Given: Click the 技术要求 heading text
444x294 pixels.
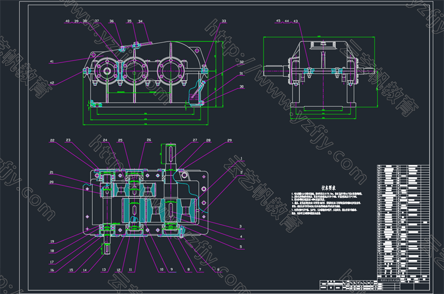Looking at the screenshot, I should click(x=328, y=188).
